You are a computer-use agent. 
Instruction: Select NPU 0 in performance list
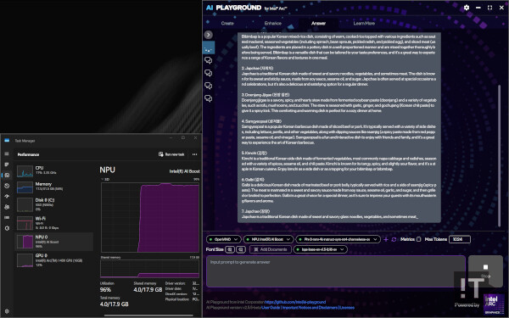pyautogui.click(x=54, y=242)
